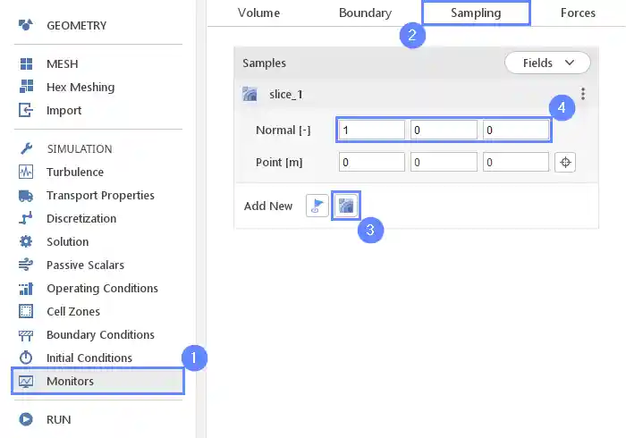This screenshot has width=626, height=438.
Task: Open the Hex Meshing panel icon
Action: [x=26, y=88]
